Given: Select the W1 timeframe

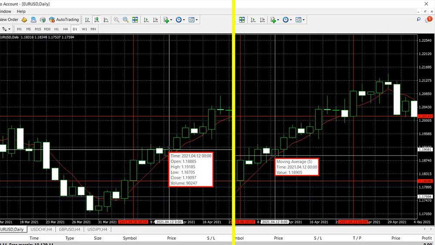Looking at the screenshot, I should point(84,29).
